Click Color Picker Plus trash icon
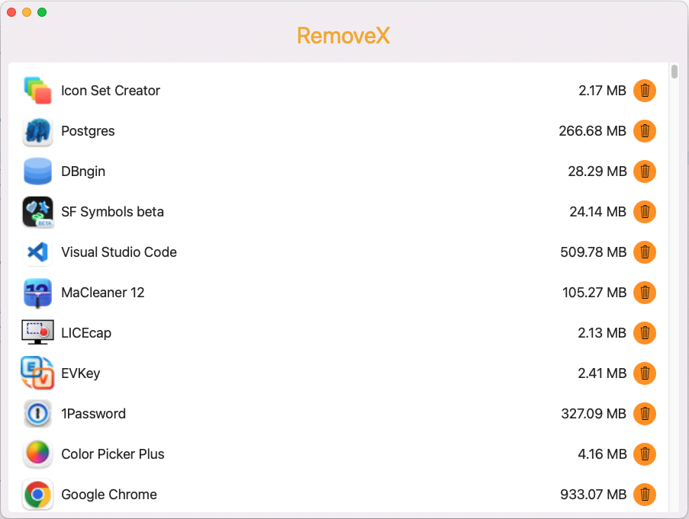The height and width of the screenshot is (519, 689). [645, 454]
